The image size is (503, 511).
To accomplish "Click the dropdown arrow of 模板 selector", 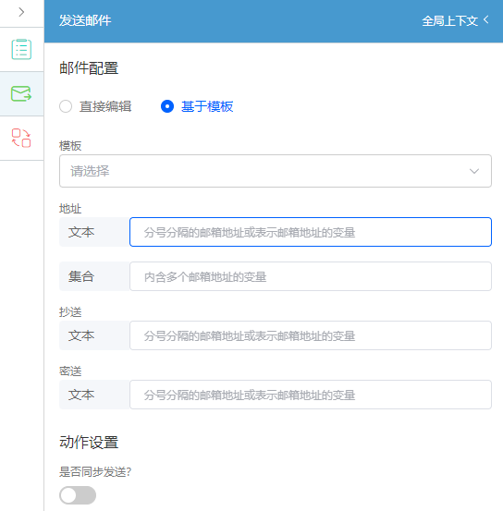I will tap(474, 171).
